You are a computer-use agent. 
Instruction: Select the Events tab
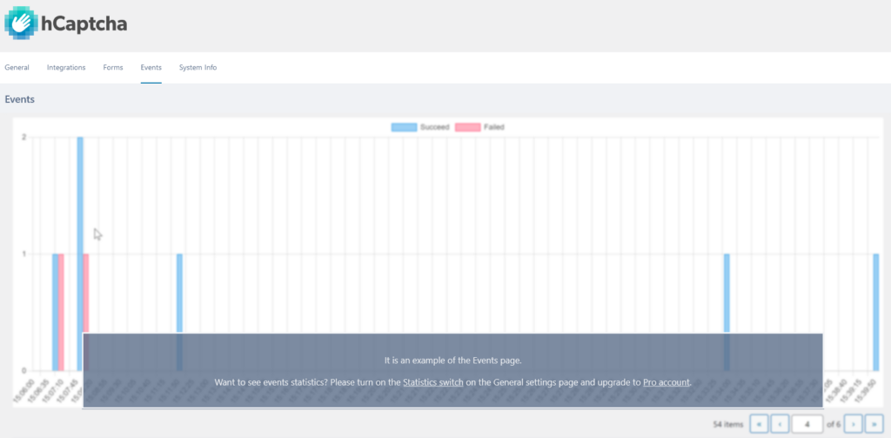(151, 68)
